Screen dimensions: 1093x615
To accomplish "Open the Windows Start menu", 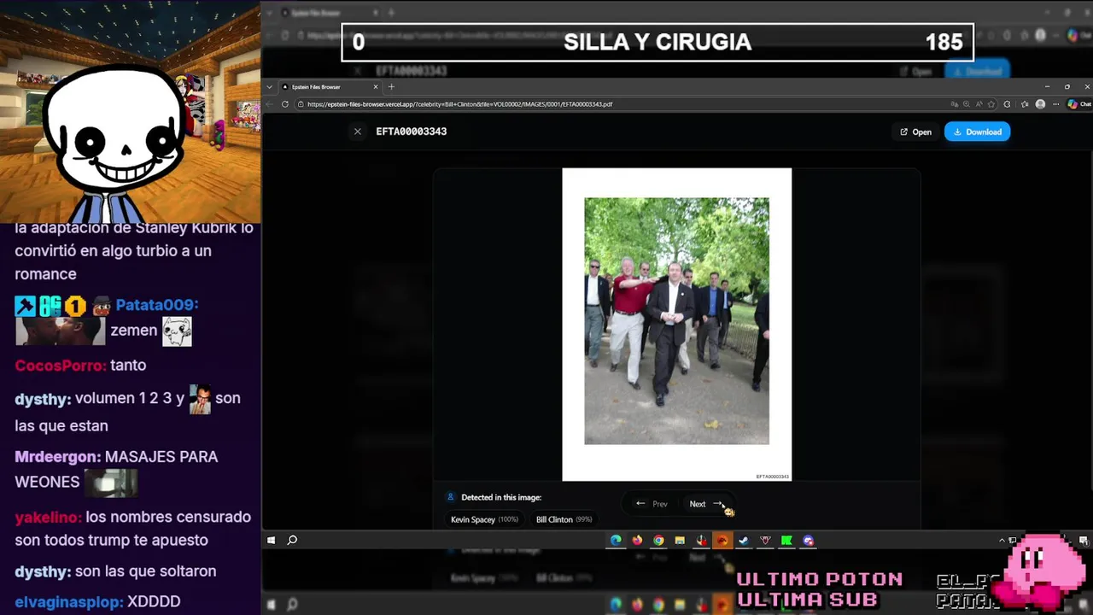I will click(272, 540).
